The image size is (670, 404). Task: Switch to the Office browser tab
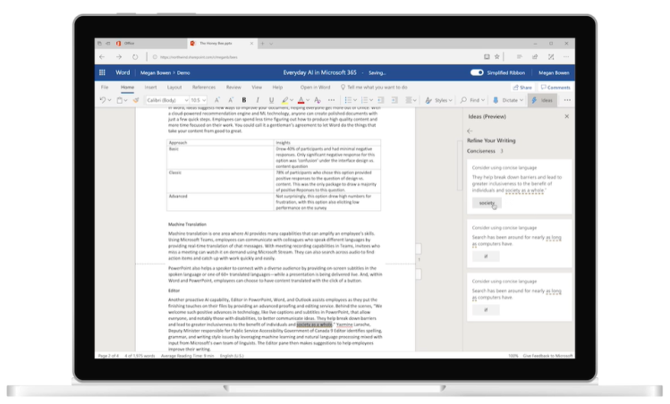click(141, 43)
